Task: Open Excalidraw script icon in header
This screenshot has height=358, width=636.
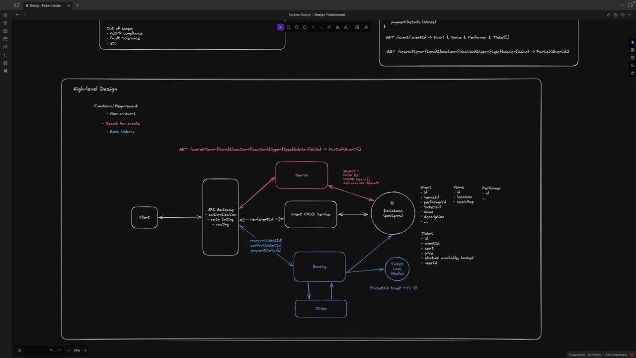Action: coord(623,14)
